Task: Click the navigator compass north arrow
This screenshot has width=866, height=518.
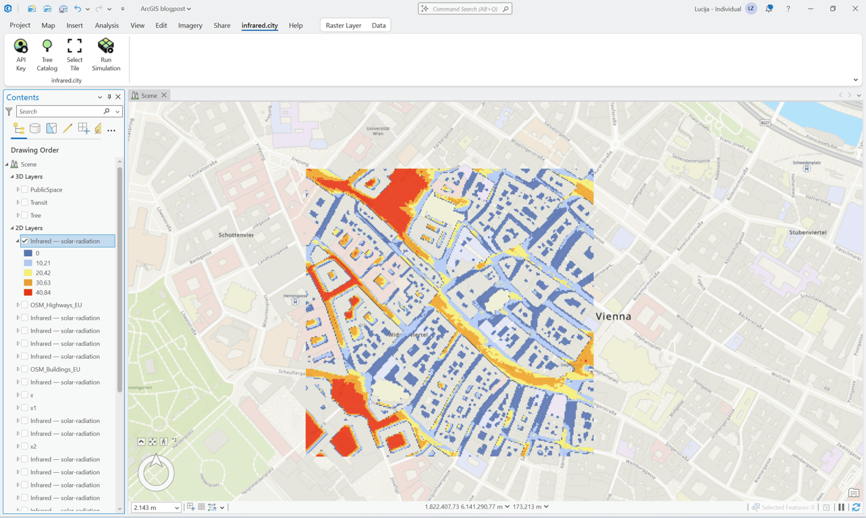Action: [156, 461]
